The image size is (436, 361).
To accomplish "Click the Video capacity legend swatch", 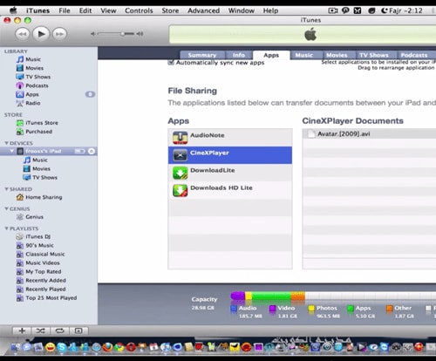I will [272, 309].
